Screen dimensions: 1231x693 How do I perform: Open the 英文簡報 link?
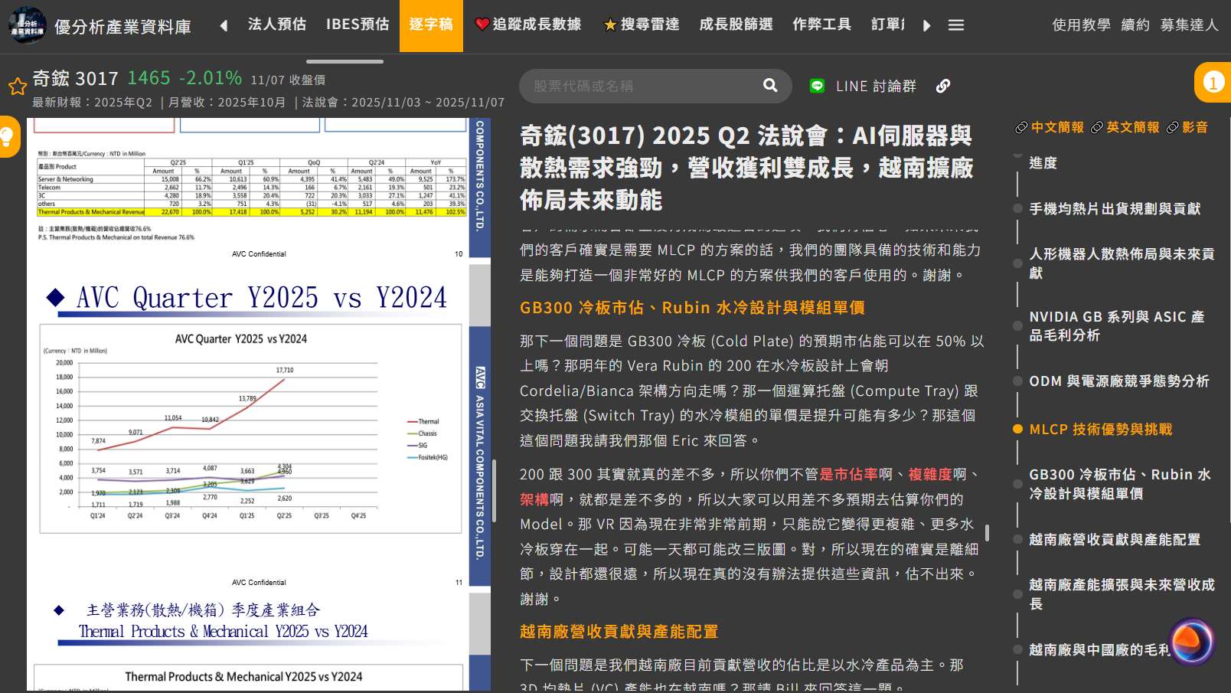point(1125,127)
